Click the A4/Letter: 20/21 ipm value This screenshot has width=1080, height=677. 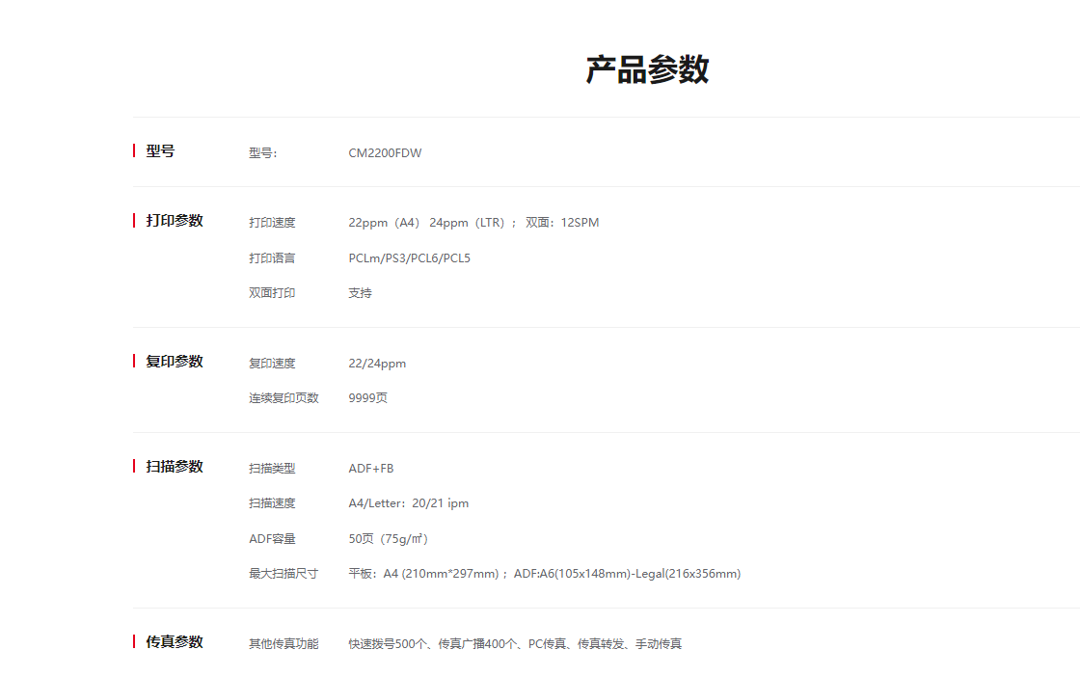[409, 503]
